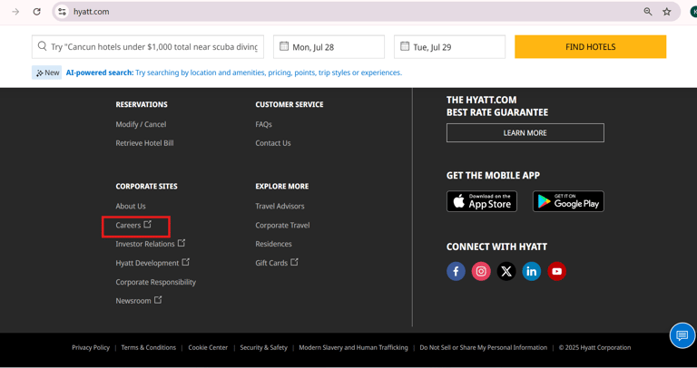Open Hyatt's LinkedIn icon

point(532,271)
